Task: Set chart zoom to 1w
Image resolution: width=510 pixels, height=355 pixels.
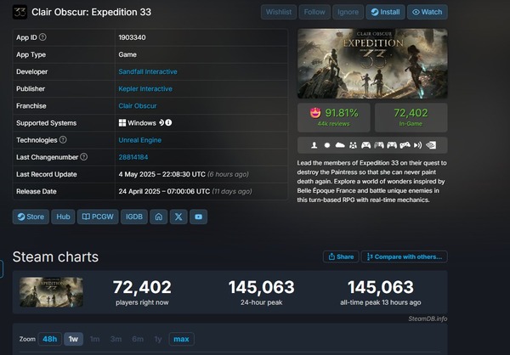Action: [73, 339]
